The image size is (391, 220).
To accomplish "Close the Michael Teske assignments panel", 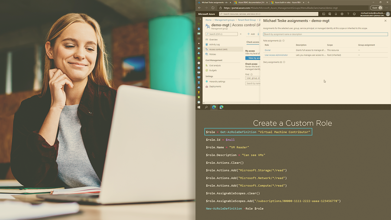I will click(385, 21).
